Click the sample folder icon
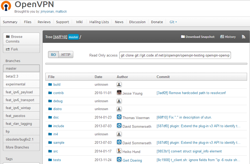The image size is (250, 164). [50, 142]
